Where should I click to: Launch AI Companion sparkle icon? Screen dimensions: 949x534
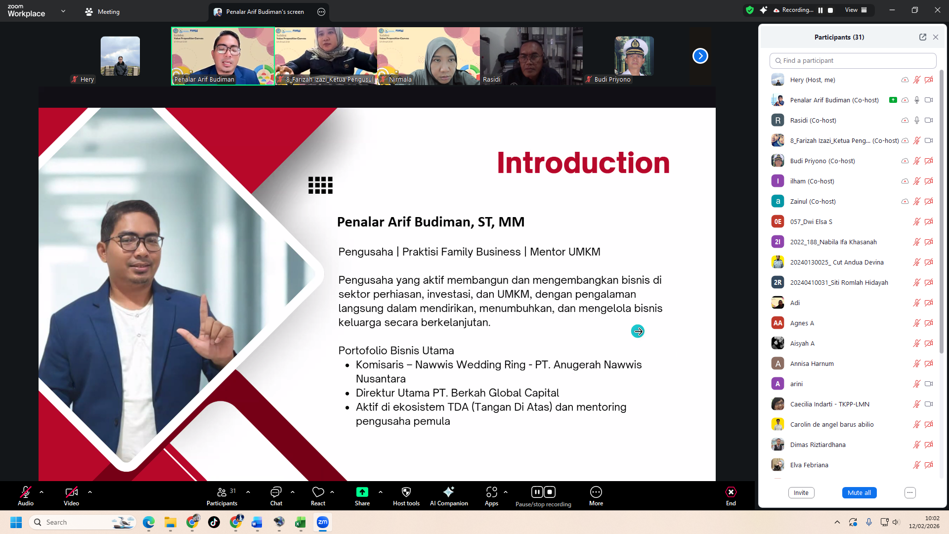[x=448, y=492]
